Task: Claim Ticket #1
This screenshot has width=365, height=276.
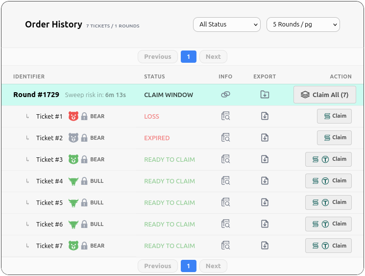Action: 334,116
